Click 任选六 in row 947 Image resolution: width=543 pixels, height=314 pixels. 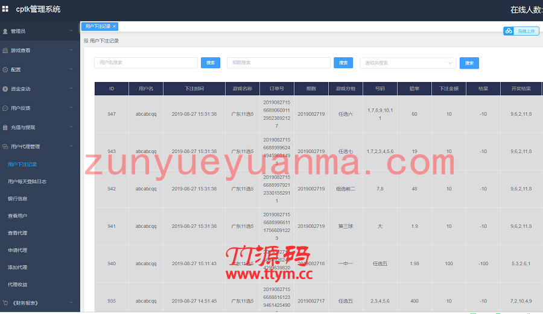pyautogui.click(x=346, y=114)
